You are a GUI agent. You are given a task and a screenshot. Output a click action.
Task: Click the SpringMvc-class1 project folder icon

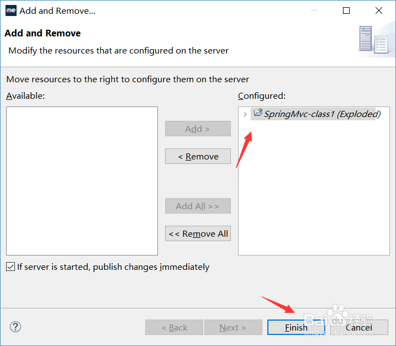(257, 114)
